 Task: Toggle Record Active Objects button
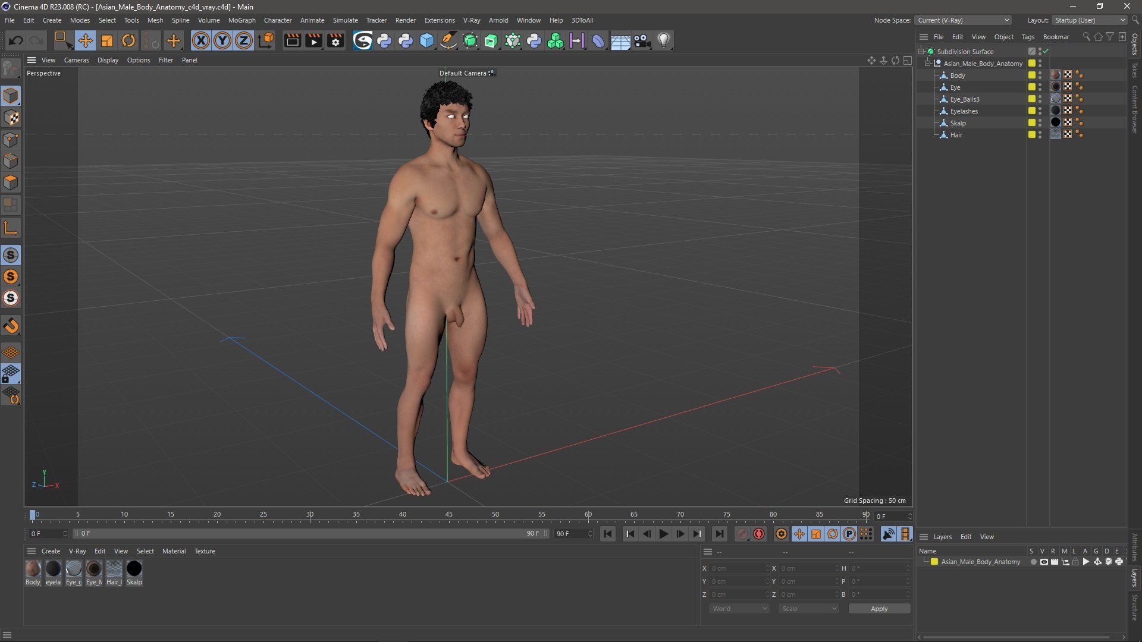[742, 534]
